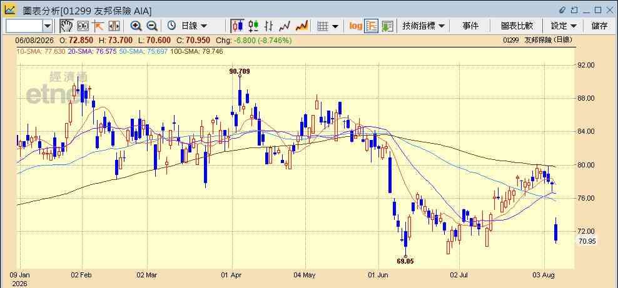618x288 pixels.
Task: Click the 02 Feb date axis label
Action: [82, 275]
